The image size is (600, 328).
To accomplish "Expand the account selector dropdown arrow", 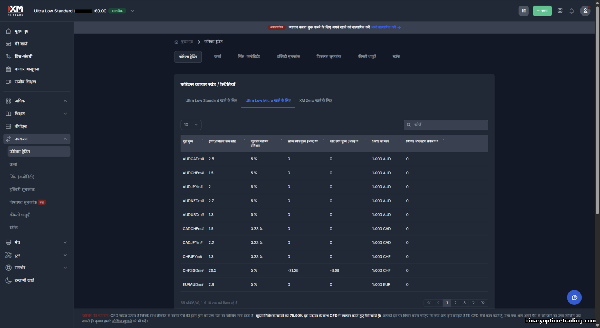I will [132, 11].
